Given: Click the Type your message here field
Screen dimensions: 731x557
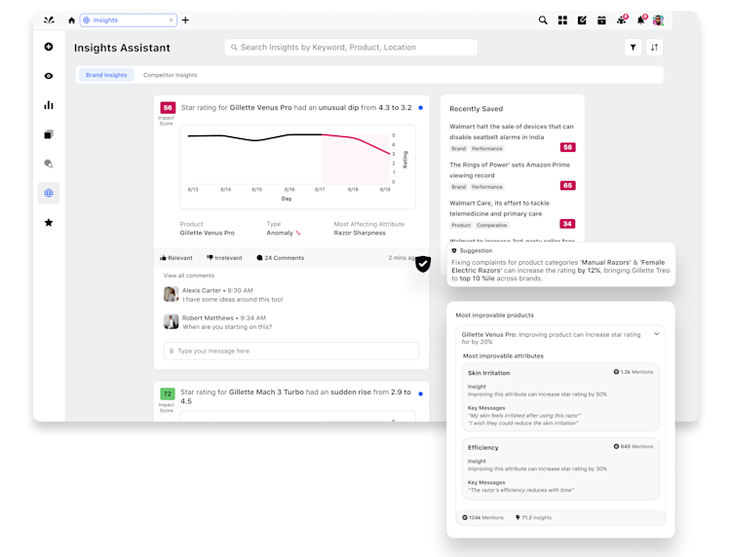Looking at the screenshot, I should coord(291,352).
